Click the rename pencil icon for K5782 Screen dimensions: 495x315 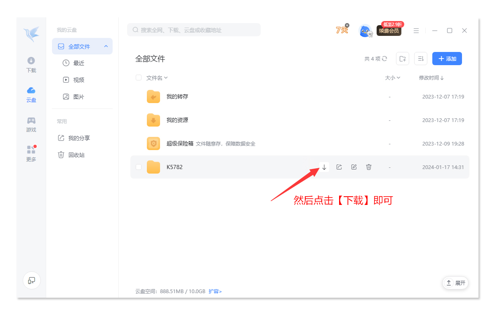pyautogui.click(x=354, y=167)
